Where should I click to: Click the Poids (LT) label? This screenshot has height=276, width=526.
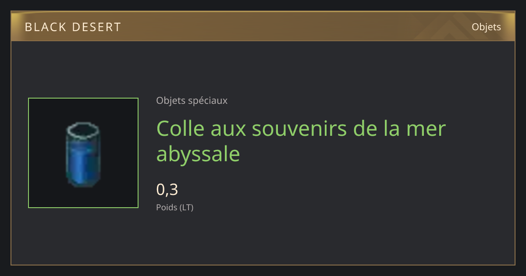pyautogui.click(x=174, y=207)
